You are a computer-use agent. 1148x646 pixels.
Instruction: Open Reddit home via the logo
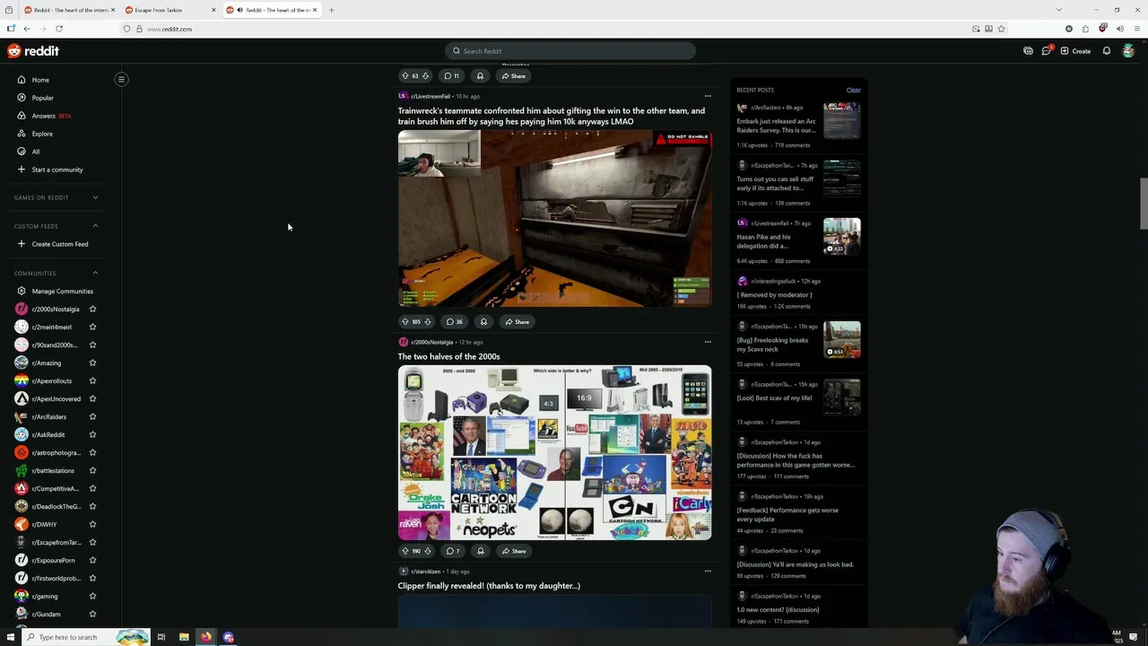[33, 51]
